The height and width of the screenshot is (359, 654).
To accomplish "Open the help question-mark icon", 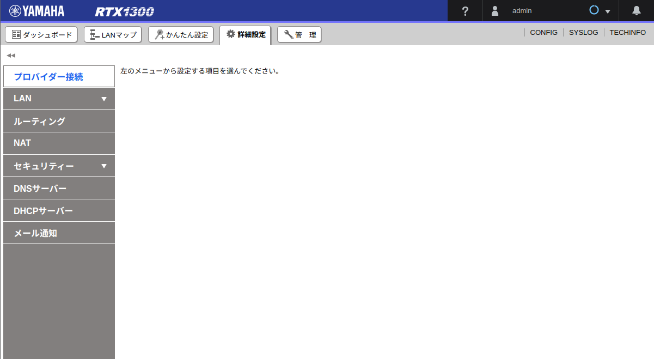I will click(464, 10).
